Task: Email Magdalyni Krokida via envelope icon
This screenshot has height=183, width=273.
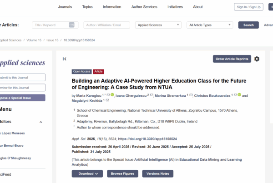Action: tap(107, 100)
